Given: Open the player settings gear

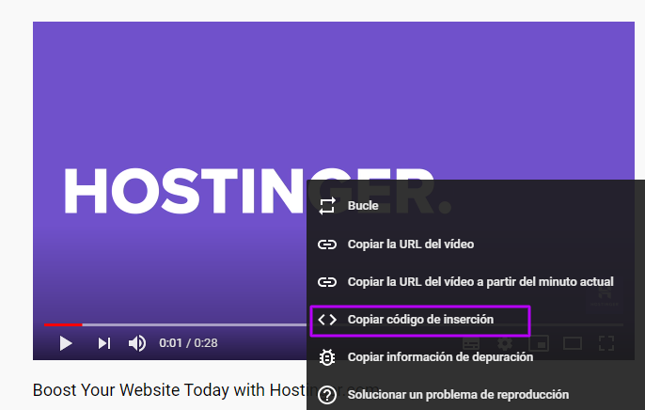Looking at the screenshot, I should coord(505,343).
